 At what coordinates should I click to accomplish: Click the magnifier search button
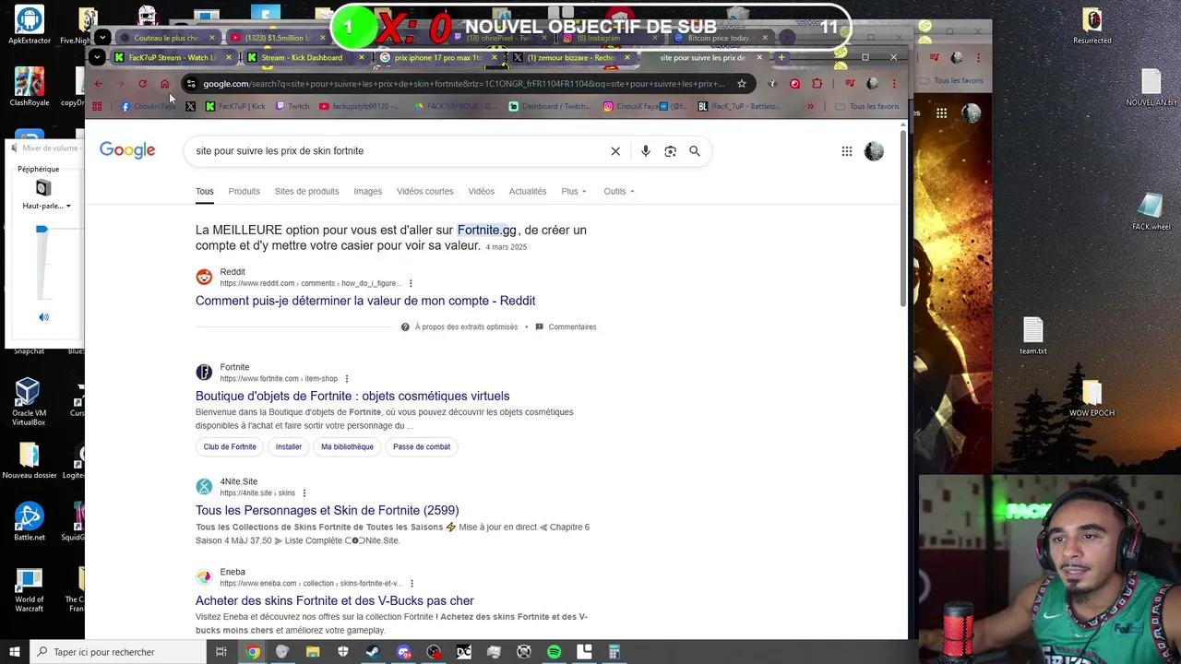point(695,151)
